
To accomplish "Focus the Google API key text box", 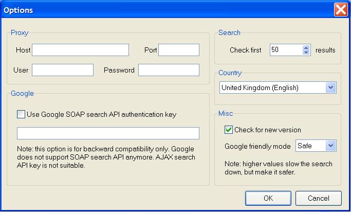I will coord(108,133).
